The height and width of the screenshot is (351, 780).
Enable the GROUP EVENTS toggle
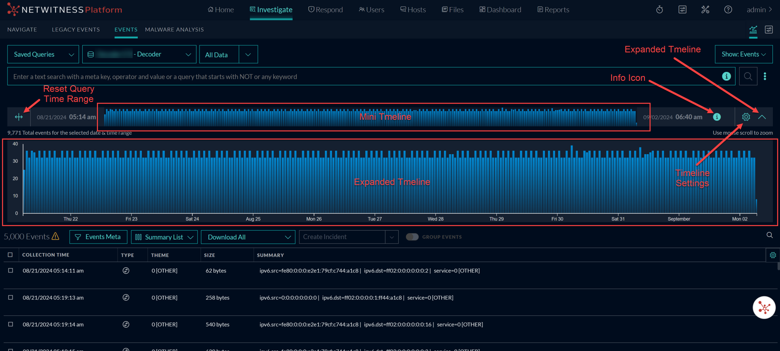point(412,237)
